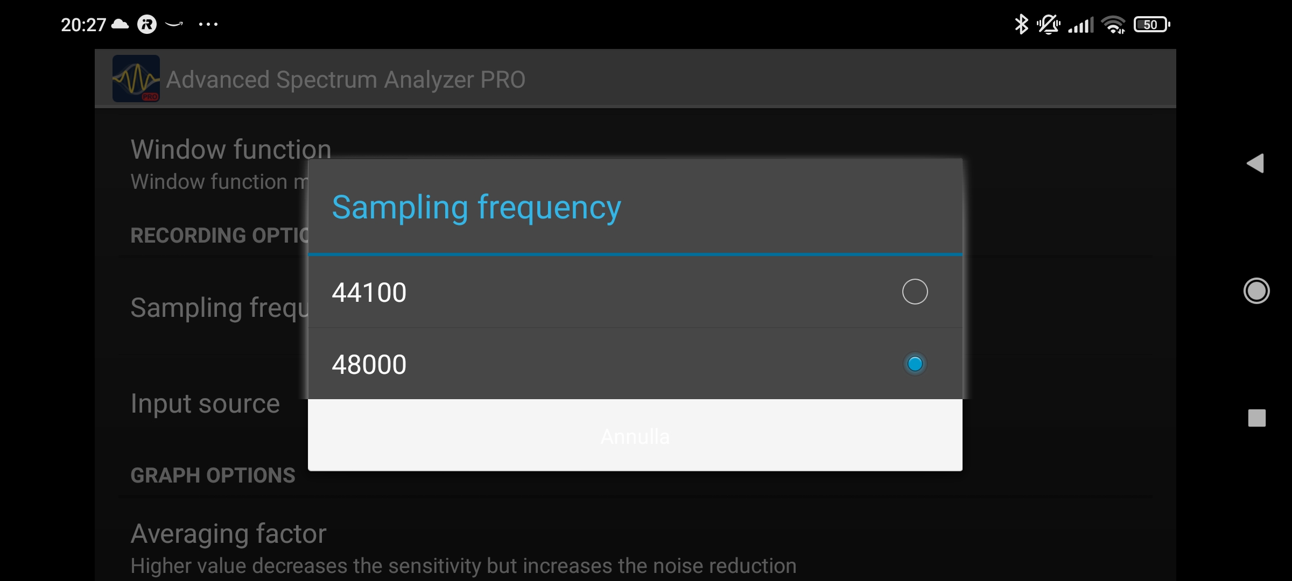This screenshot has height=581, width=1292.
Task: Tap the 48000 list entry label
Action: point(369,364)
